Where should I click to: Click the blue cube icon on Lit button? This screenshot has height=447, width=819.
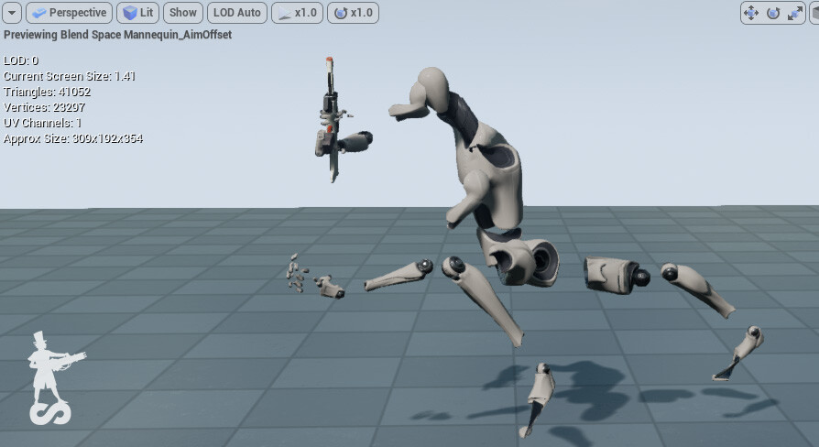pyautogui.click(x=130, y=13)
